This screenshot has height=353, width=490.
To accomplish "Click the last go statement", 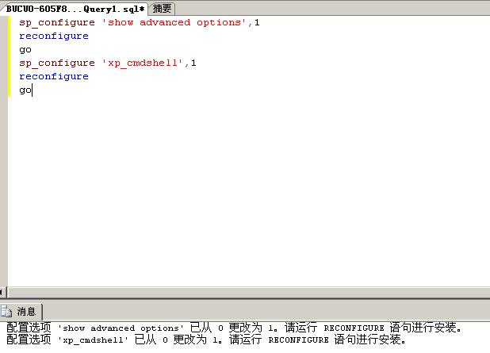I will coord(25,90).
